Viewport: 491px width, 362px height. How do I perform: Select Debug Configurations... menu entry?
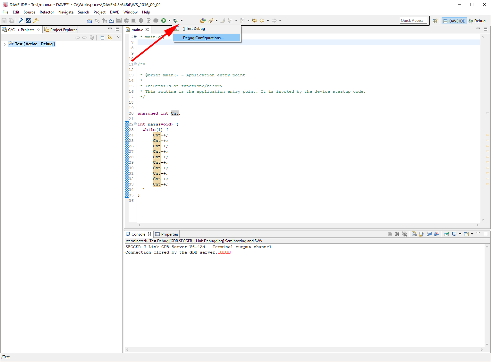pos(203,38)
